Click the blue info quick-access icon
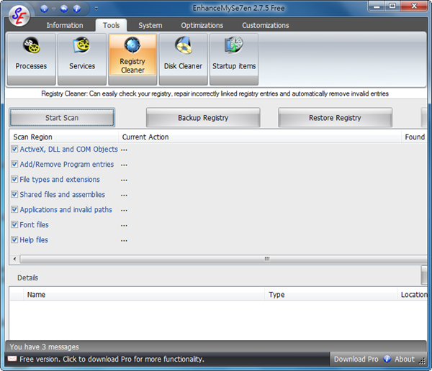432x371 pixels. (x=77, y=9)
